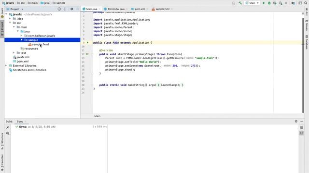Select pom.xml in the project tree

point(23,62)
